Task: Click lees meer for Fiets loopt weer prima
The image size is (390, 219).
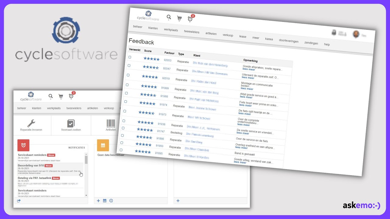Action: click(x=245, y=105)
